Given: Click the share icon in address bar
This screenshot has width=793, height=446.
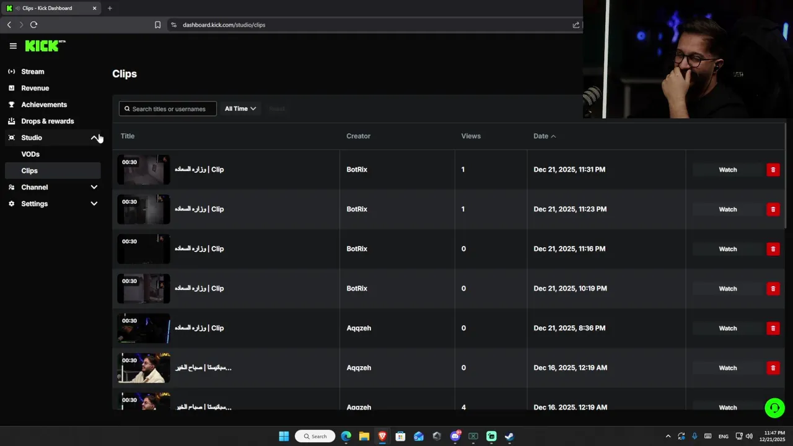Looking at the screenshot, I should [576, 25].
